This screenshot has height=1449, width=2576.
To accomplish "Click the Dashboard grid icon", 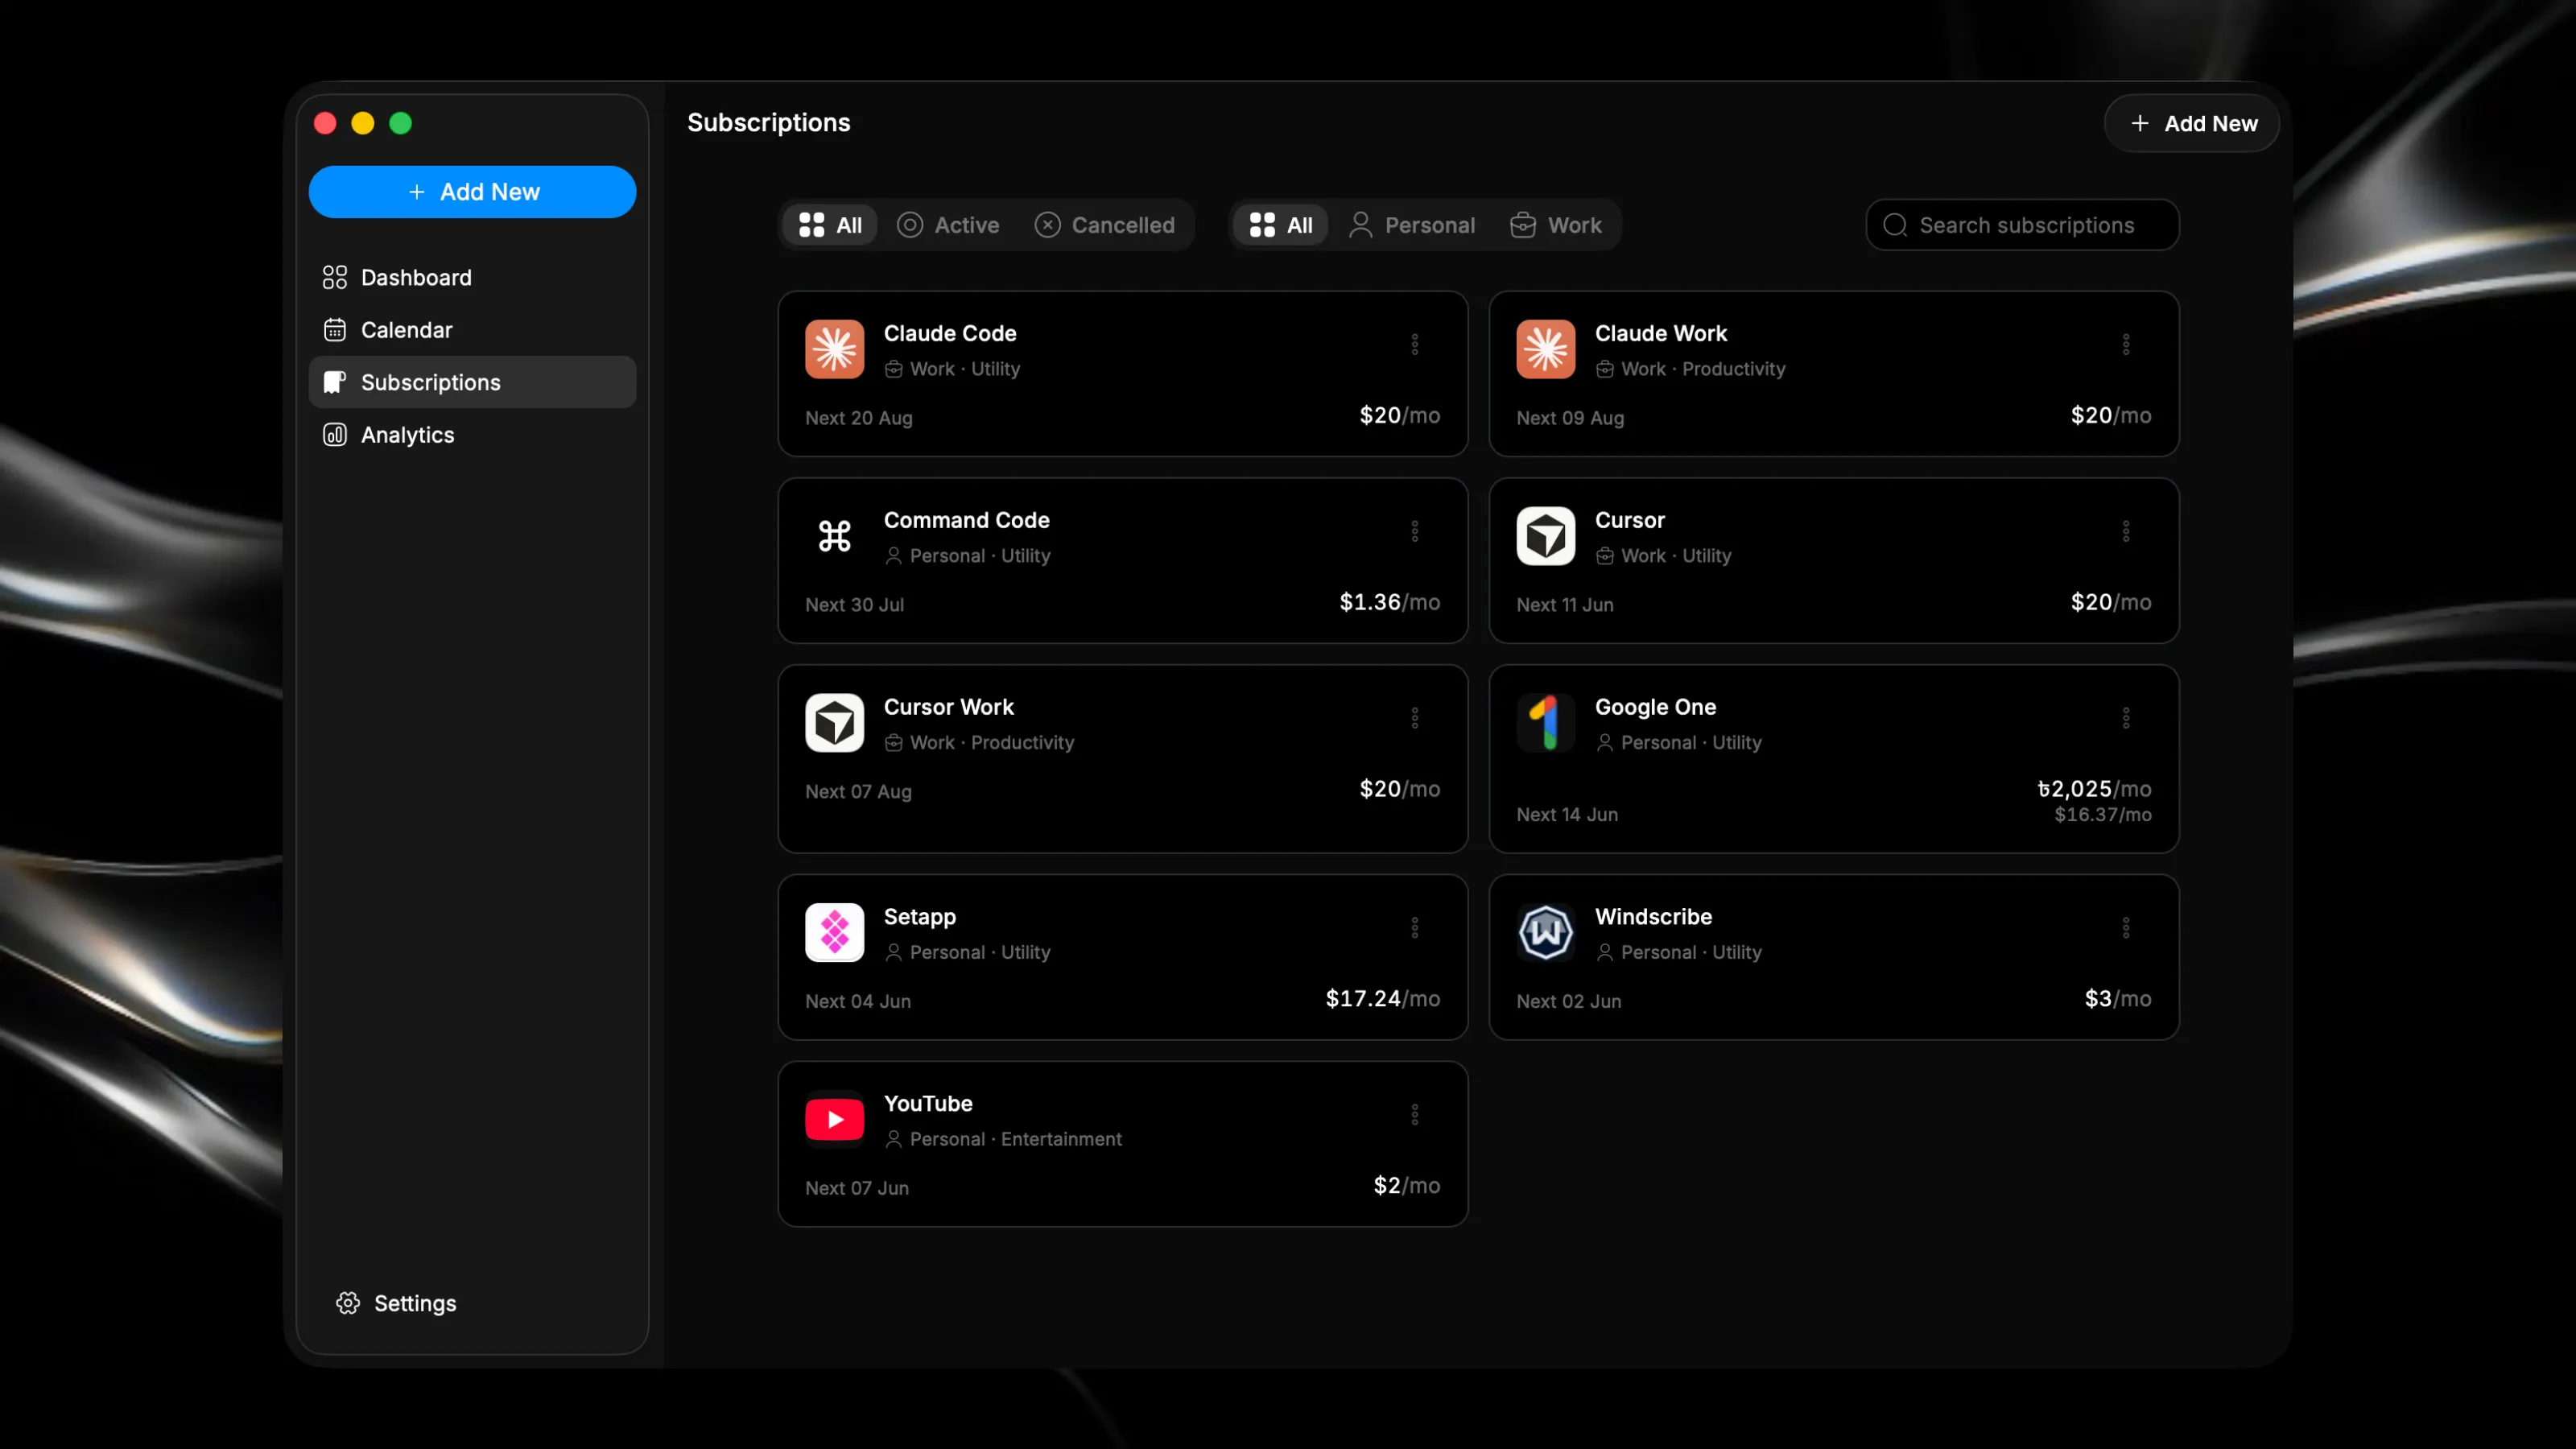I will [335, 277].
